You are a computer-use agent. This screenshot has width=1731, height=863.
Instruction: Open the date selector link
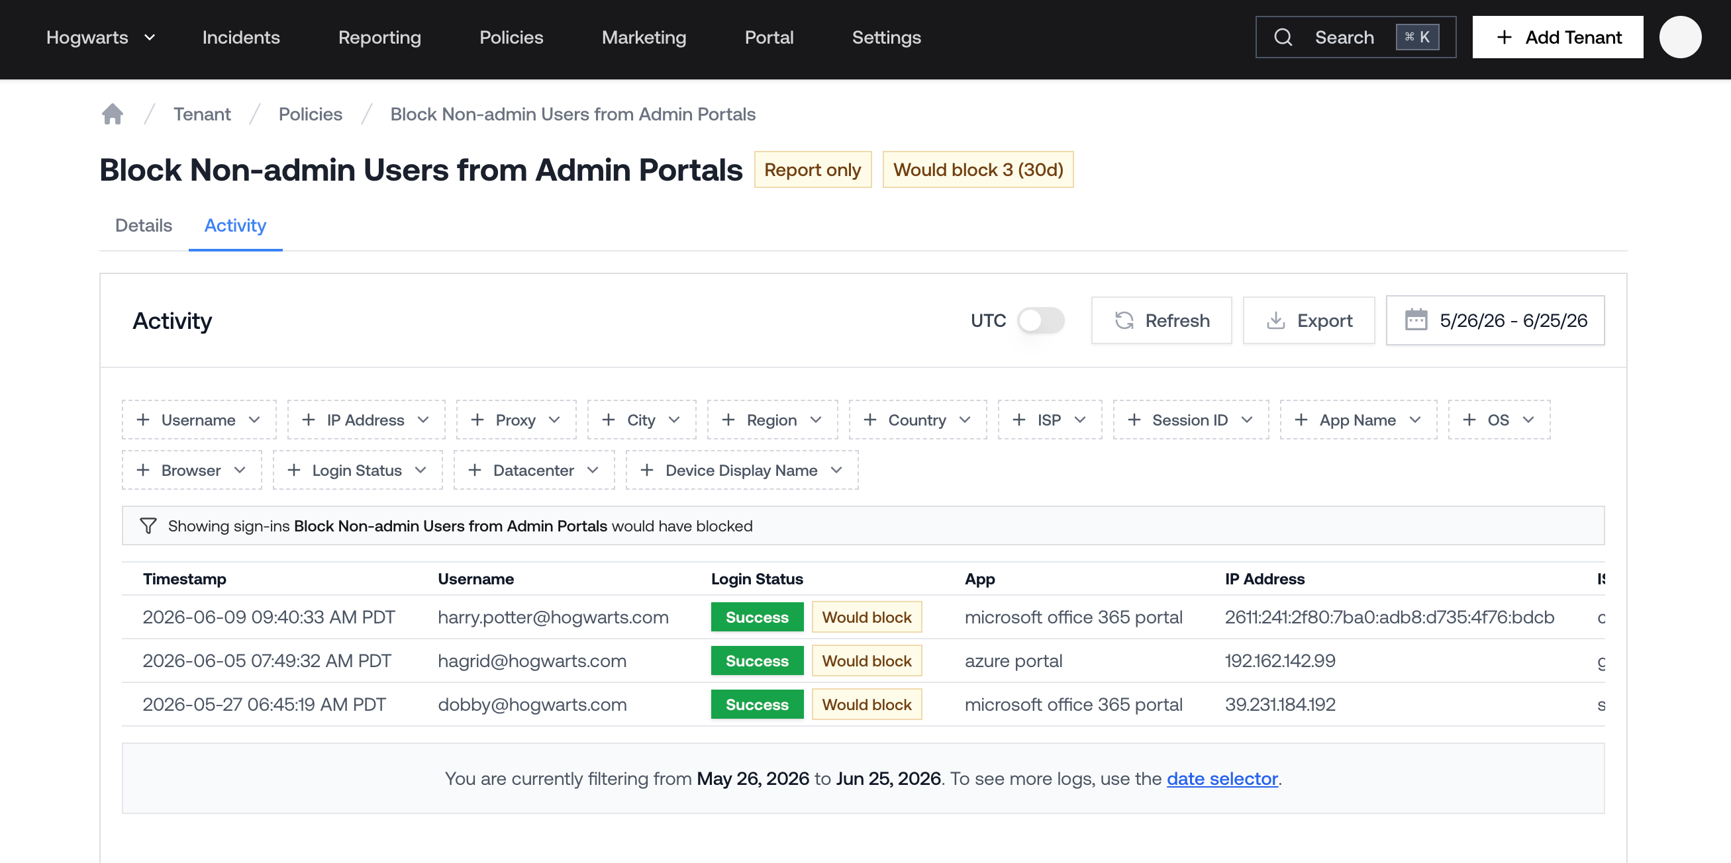point(1222,778)
